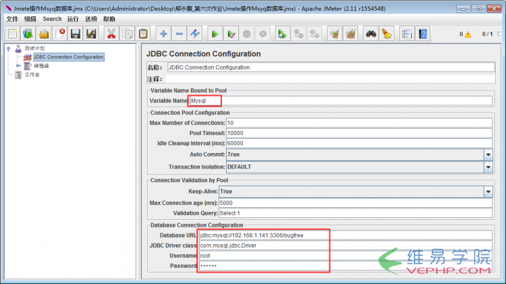Open the 编辑 menu
This screenshot has height=284, width=506.
(x=30, y=19)
